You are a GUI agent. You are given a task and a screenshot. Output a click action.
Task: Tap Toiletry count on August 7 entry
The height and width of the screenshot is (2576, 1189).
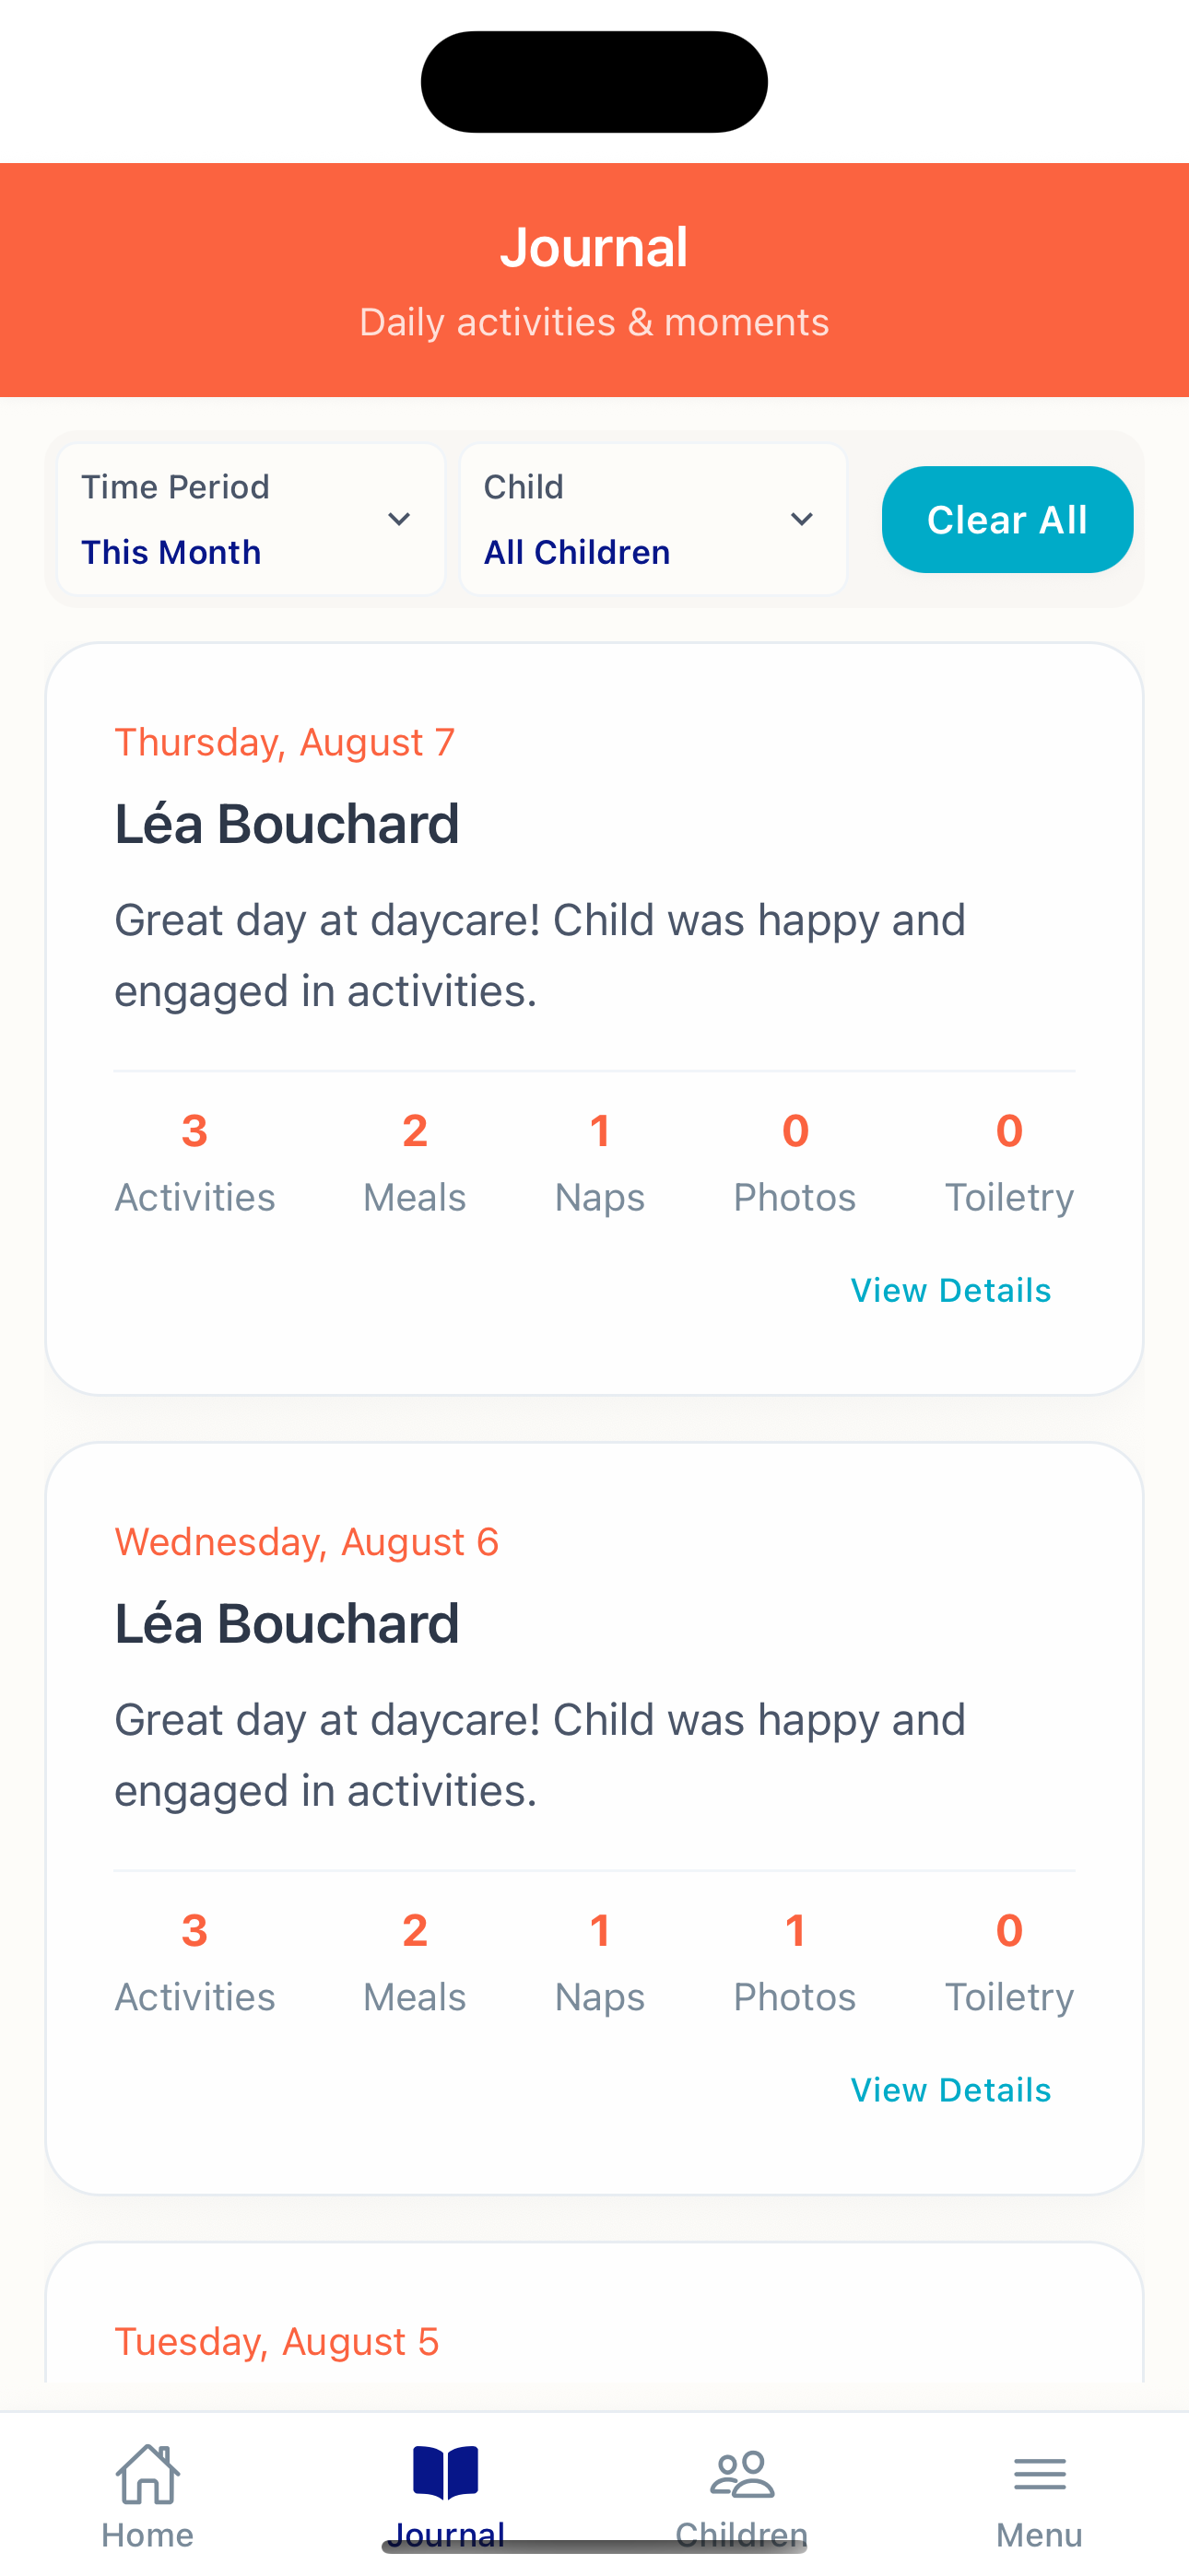pos(1009,1160)
